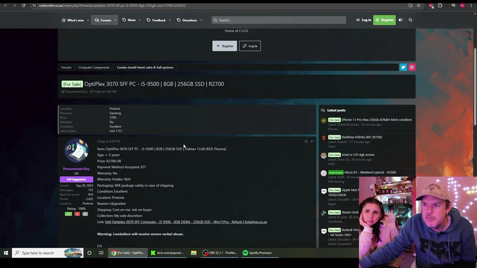The width and height of the screenshot is (477, 268).
Task: Click the Log in button below Home of C.U.D.
Action: click(250, 46)
